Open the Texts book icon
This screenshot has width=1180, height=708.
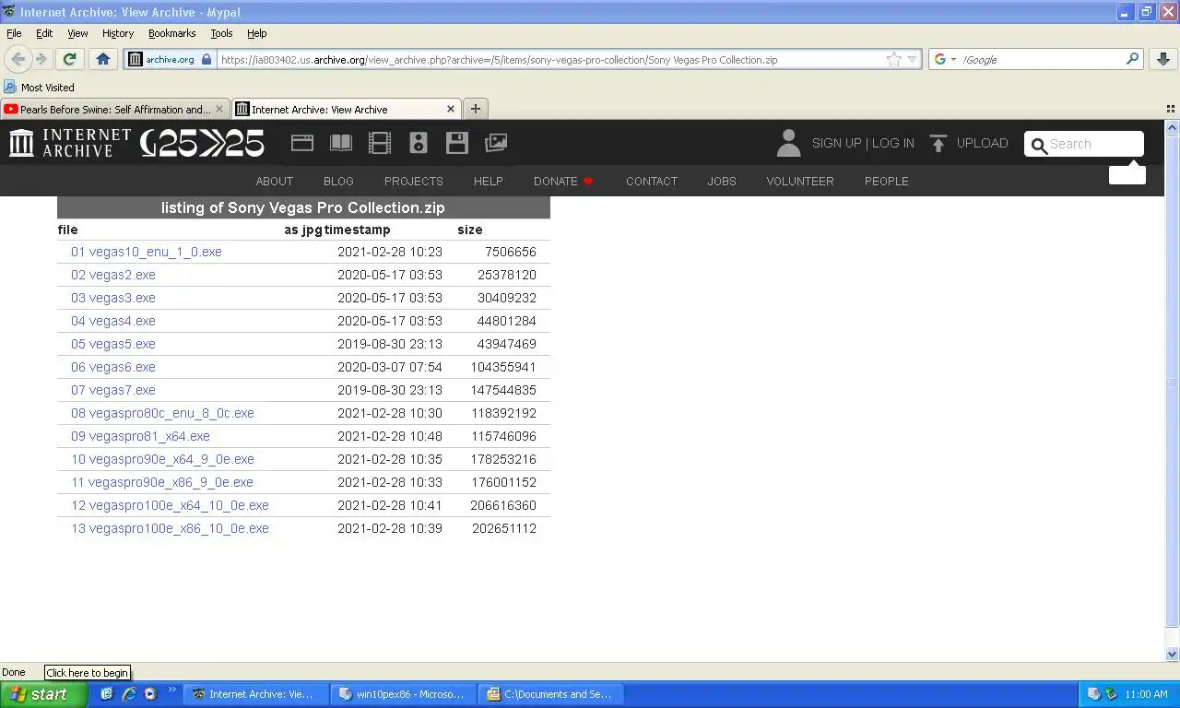pos(341,143)
